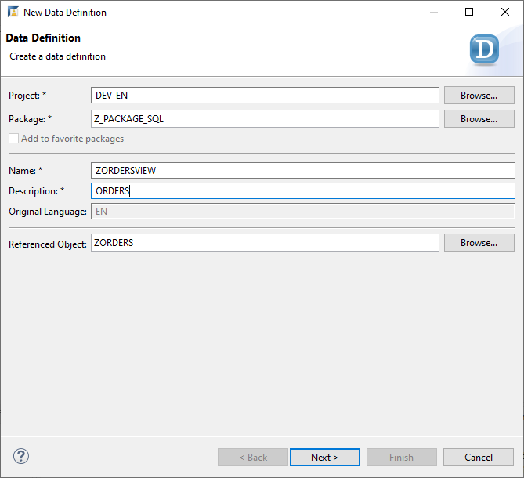Maximize the New Data Definition window
This screenshot has width=524, height=478.
click(469, 12)
